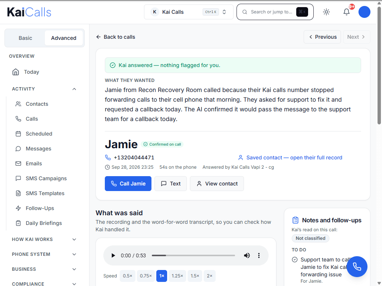Mark the Support team to-do as done

[295, 260]
